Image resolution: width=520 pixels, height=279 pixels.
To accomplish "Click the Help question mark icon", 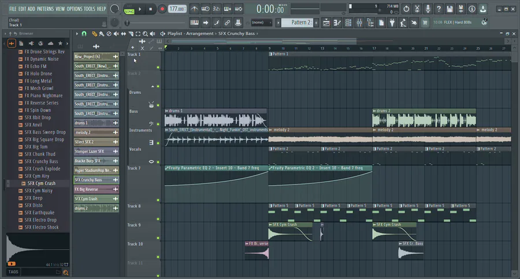I will 439,9.
